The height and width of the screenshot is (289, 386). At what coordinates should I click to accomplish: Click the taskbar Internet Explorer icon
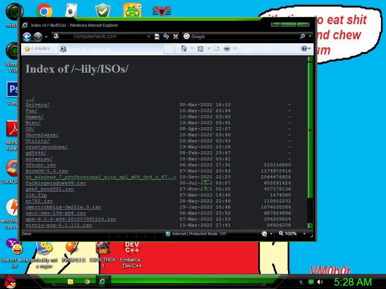(102, 281)
